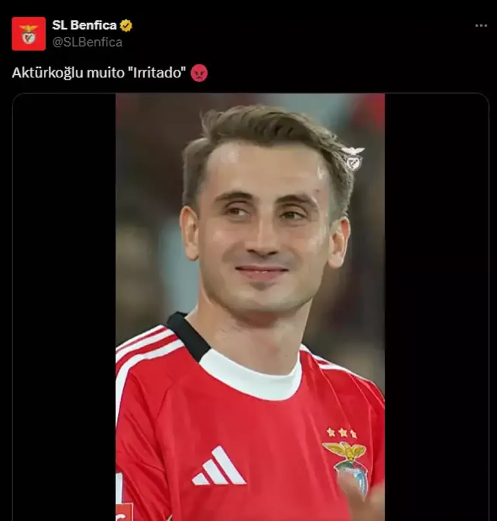497x521 pixels.
Task: Open the @SLBenfica handle link
Action: [x=87, y=42]
